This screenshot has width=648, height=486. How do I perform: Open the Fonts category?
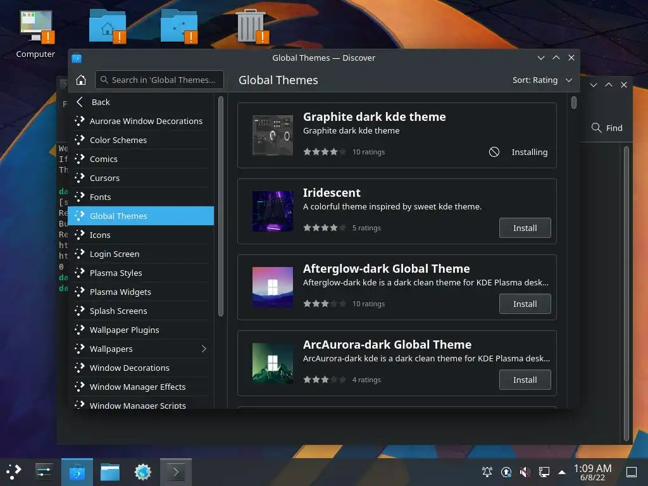(141, 197)
